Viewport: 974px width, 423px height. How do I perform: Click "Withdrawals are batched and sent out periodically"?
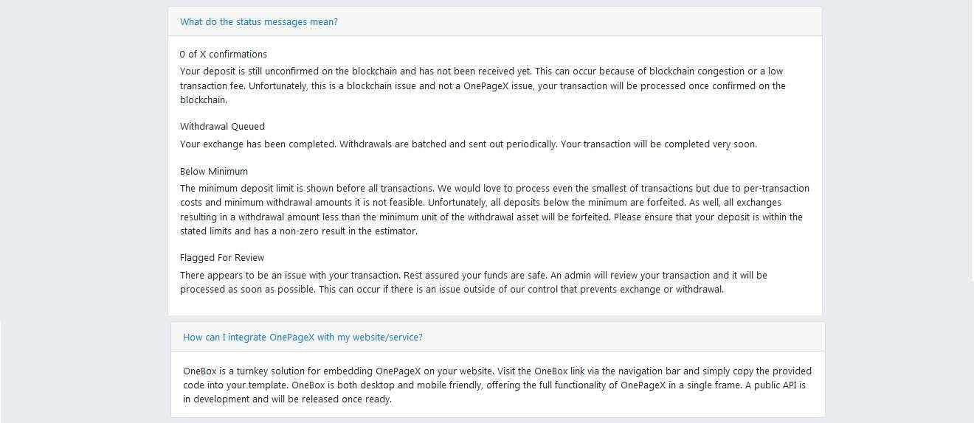[448, 144]
